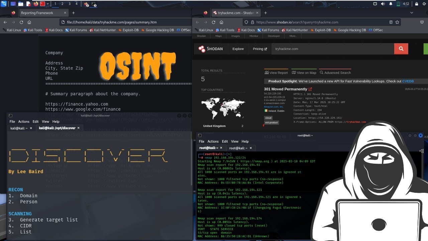The height and width of the screenshot is (241, 428).
Task: Bookmark the Shodan page with the star
Action: point(397,22)
